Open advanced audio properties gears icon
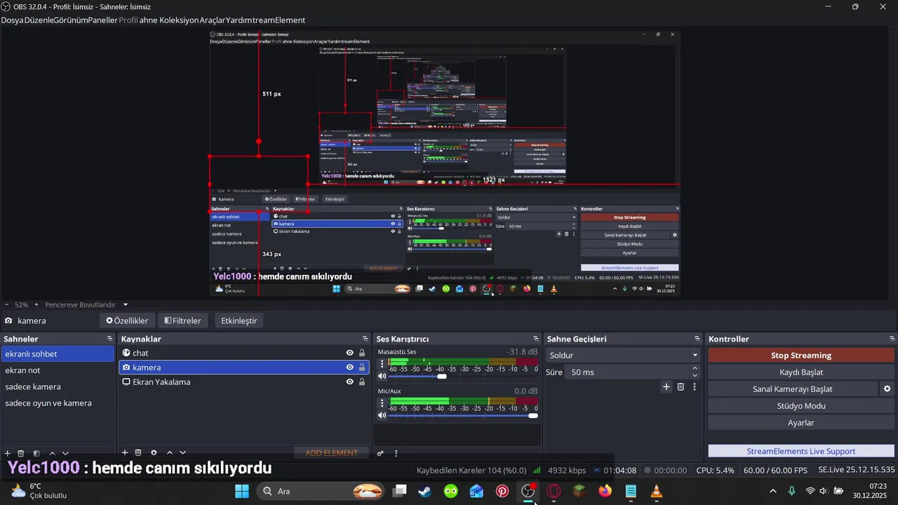 pyautogui.click(x=380, y=453)
